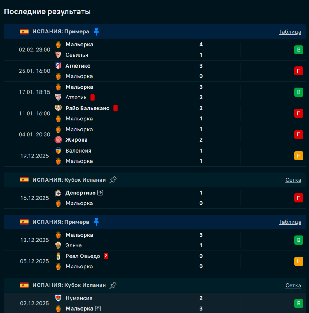
Task: Click Spain flag in first Примера header
Action: click(24, 31)
